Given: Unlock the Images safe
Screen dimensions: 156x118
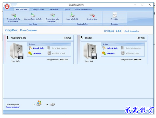Looking at the screenshot, I should pos(112,48).
